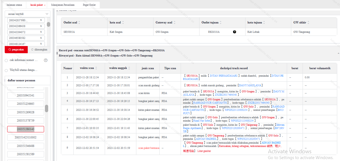Sort by Gateway asal column
The height and width of the screenshot is (161, 340).
tap(175, 22)
